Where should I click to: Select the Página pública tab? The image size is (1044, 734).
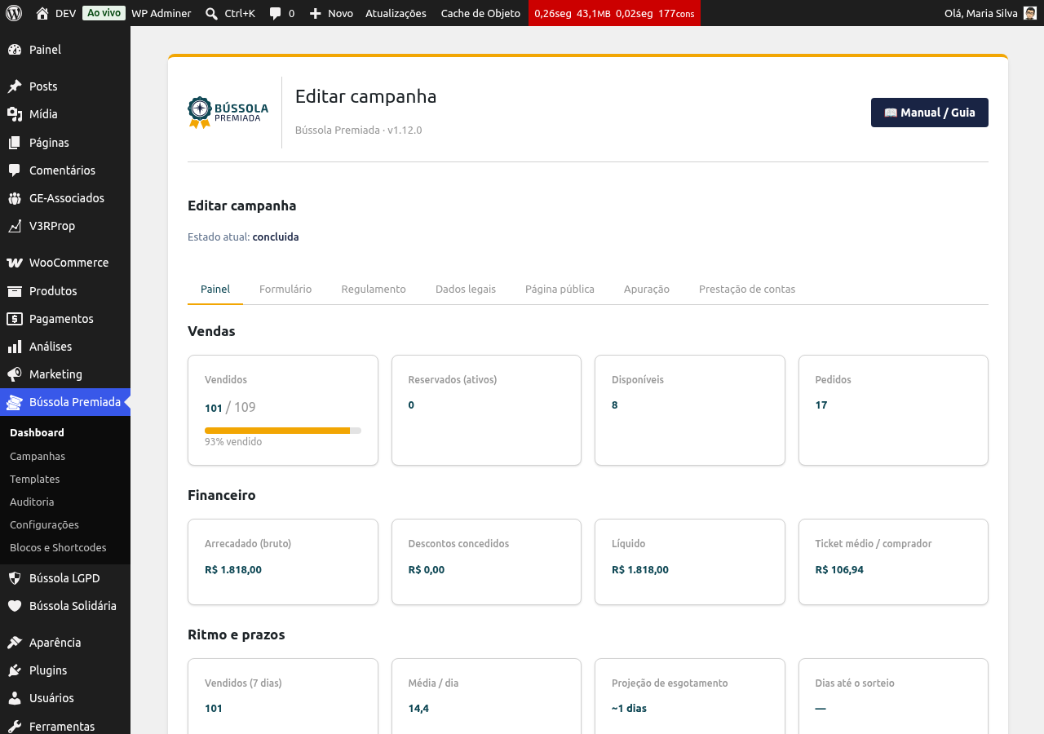[560, 290]
